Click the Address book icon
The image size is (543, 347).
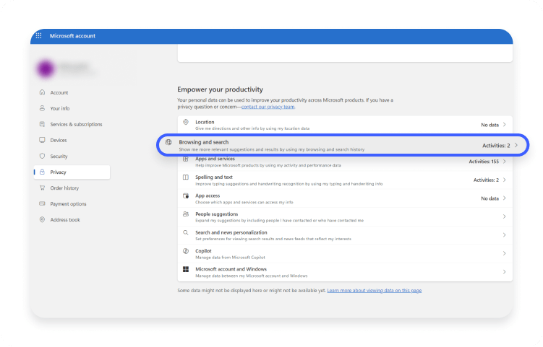click(x=42, y=219)
